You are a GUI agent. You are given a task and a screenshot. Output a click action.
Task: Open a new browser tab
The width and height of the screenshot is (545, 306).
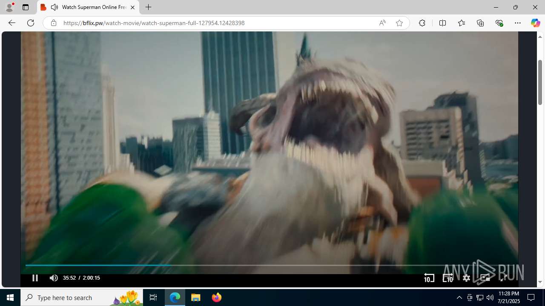[x=148, y=7]
